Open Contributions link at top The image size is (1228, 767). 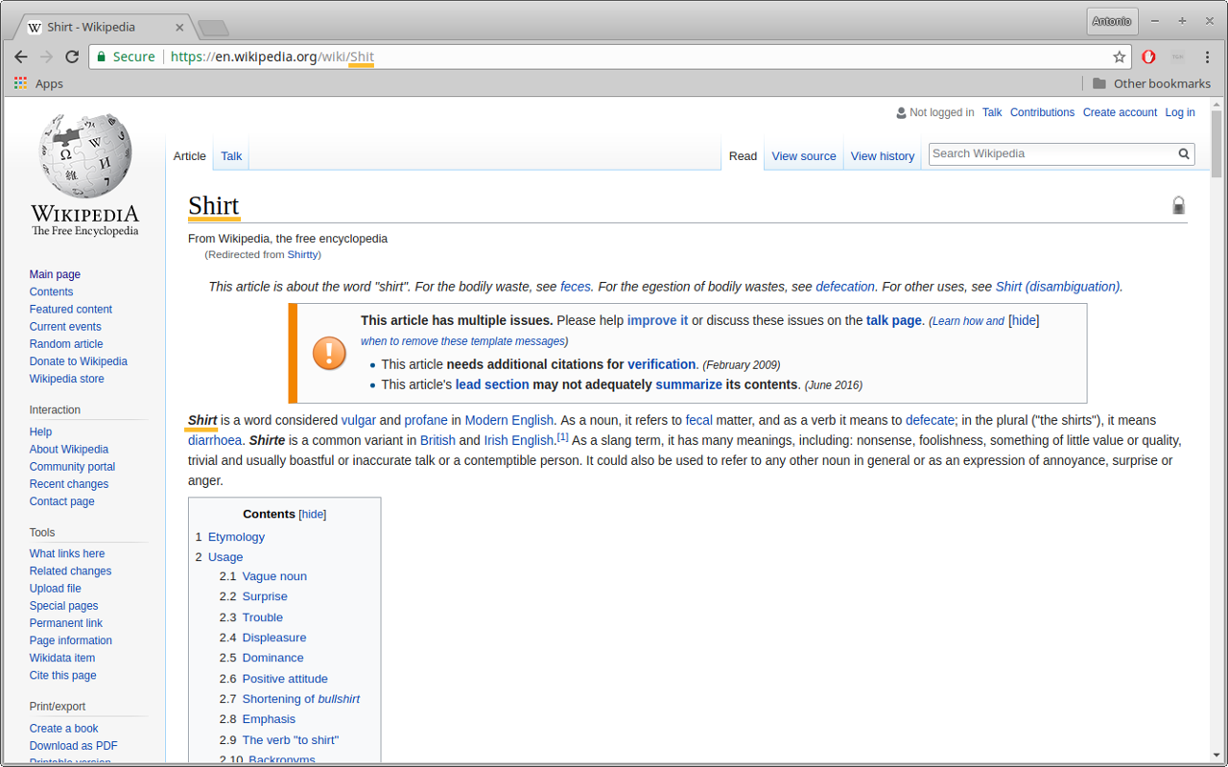pyautogui.click(x=1042, y=112)
